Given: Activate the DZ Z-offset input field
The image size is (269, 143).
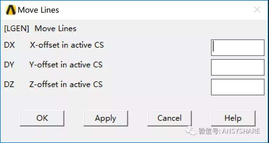Looking at the screenshot, I should tap(237, 87).
